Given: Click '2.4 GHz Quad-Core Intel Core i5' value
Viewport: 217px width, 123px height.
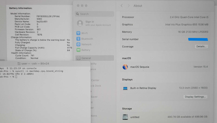Looking at the screenshot, I should click(189, 17).
